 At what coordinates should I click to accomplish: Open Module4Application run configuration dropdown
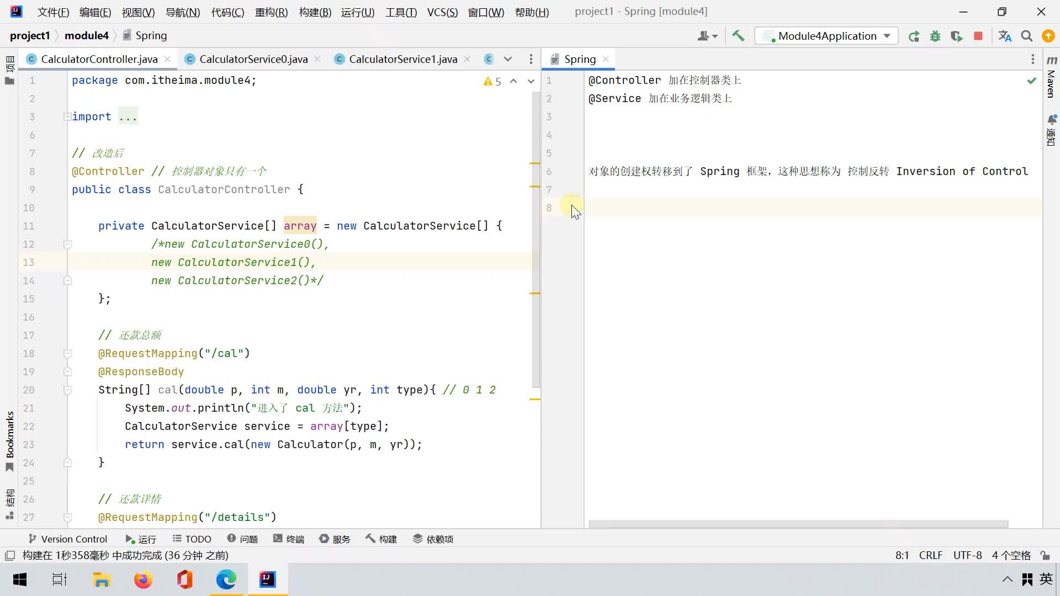click(826, 36)
